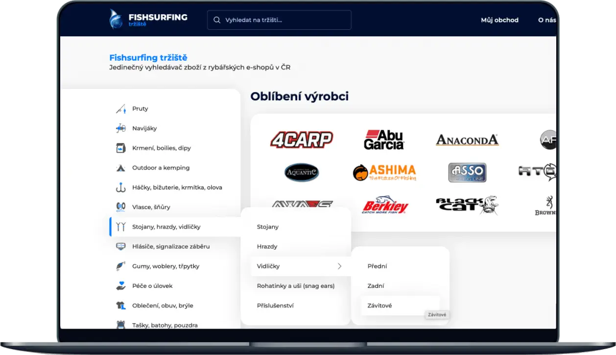Select the Pruty fishing rod icon
616x355 pixels.
pyautogui.click(x=120, y=109)
